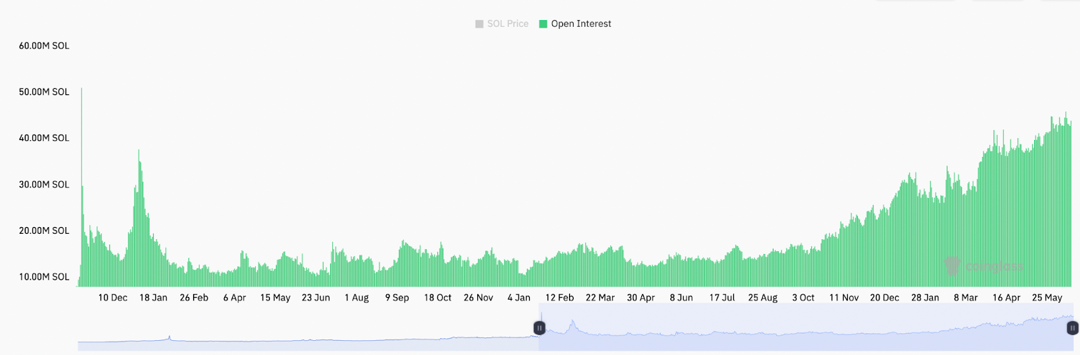Click the 10 Dec date axis label
The height and width of the screenshot is (355, 1080).
click(x=113, y=298)
